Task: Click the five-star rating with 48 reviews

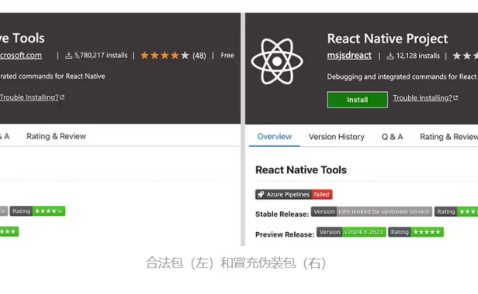Action: click(173, 56)
